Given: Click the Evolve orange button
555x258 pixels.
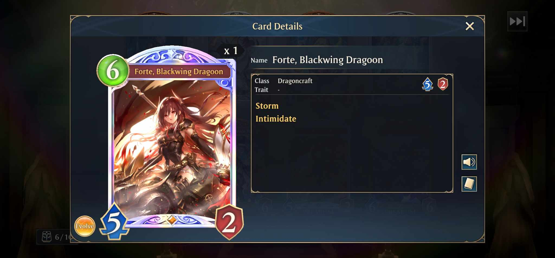Looking at the screenshot, I should pyautogui.click(x=85, y=226).
